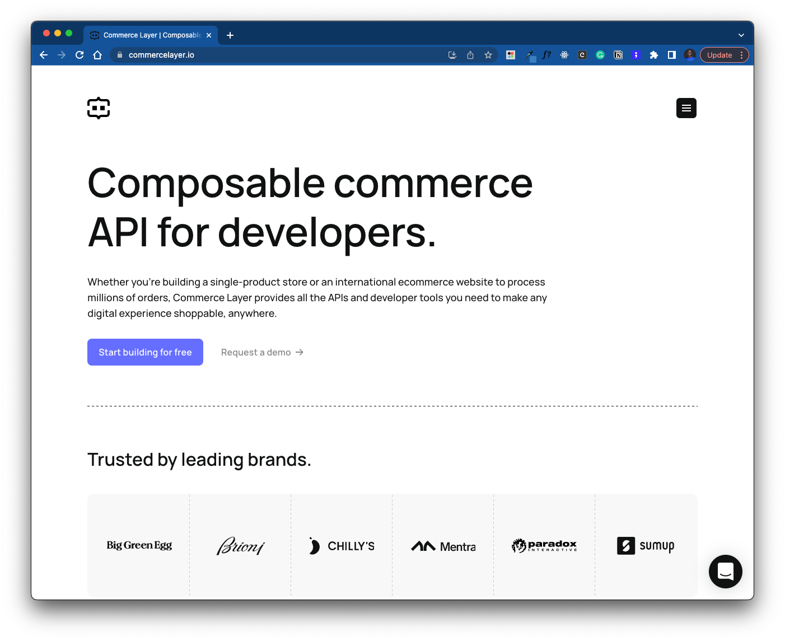
Task: Open the Chrome profile avatar
Action: click(690, 55)
